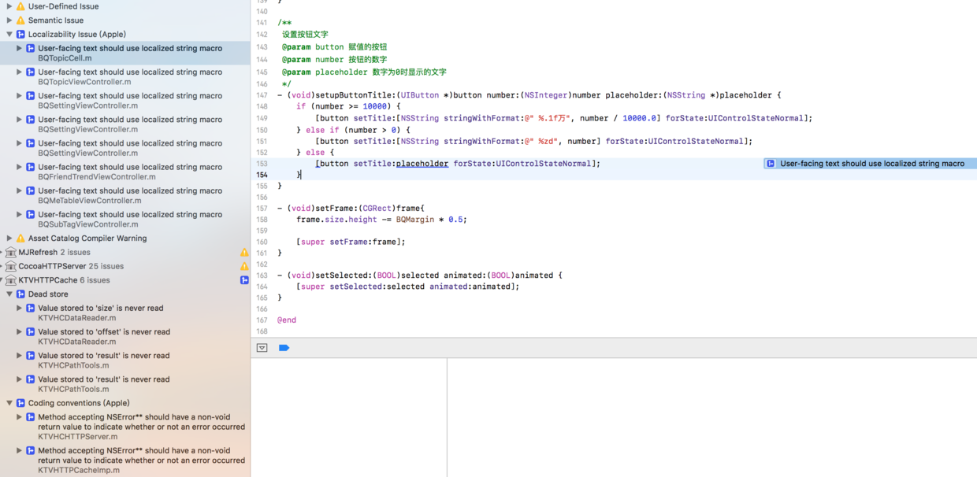
Task: Click the BQSubTagViewController.m analyzer icon
Action: 30,214
